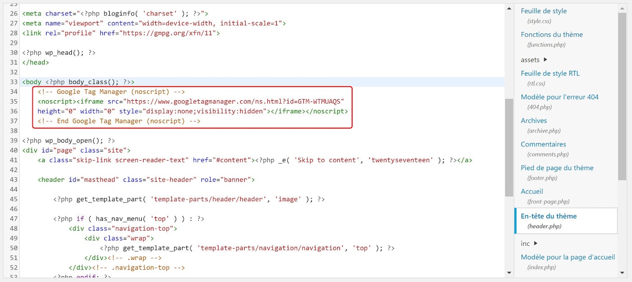Click the wp_head() PHP call
This screenshot has height=282, width=632.
click(59, 53)
